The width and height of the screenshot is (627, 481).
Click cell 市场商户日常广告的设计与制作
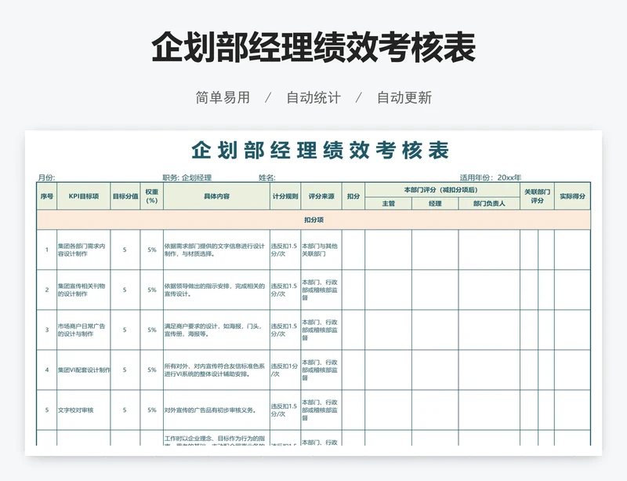click(x=84, y=330)
